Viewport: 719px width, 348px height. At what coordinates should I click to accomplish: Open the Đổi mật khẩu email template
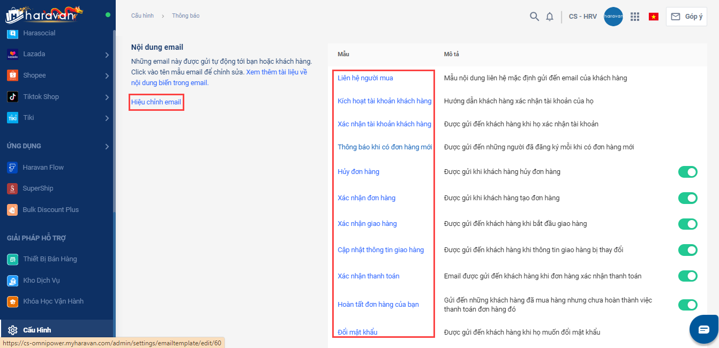[357, 332]
